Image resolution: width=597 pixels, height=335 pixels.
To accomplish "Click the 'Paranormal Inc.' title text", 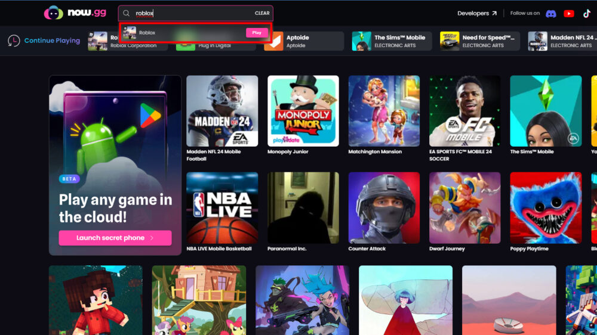I will (287, 249).
